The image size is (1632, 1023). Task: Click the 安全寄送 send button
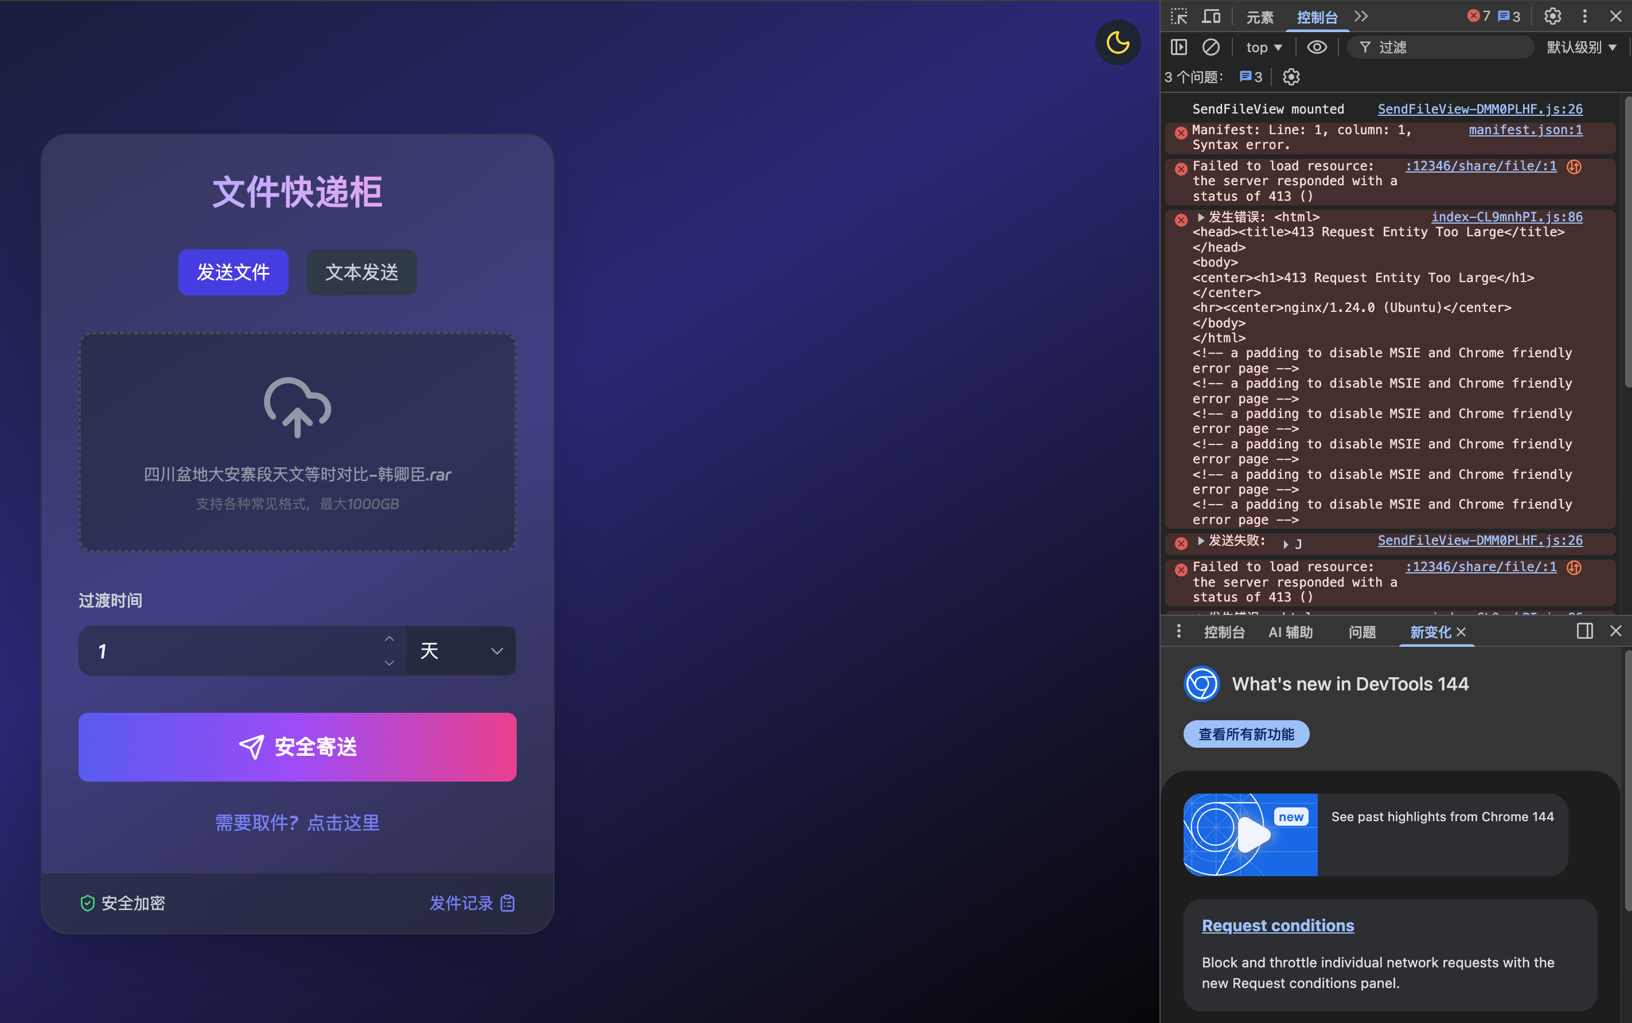297,747
